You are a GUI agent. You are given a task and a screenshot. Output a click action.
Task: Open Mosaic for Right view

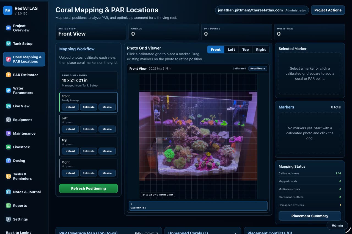pos(107,173)
